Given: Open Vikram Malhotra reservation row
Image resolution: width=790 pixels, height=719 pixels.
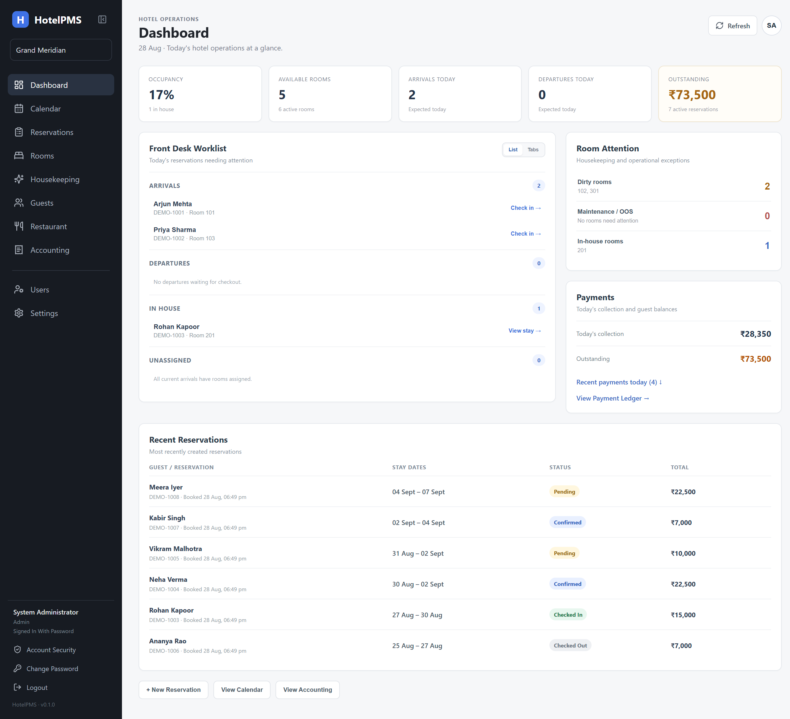Looking at the screenshot, I should coord(460,553).
